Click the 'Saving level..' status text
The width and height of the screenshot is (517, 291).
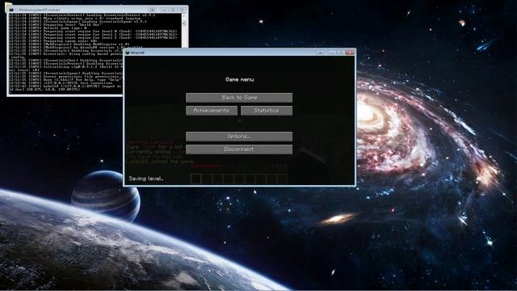point(146,179)
